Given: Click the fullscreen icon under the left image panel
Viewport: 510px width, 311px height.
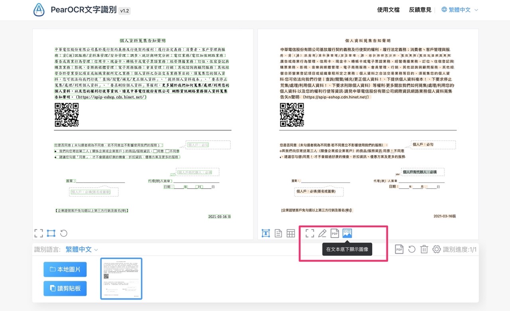Looking at the screenshot, I should point(39,233).
